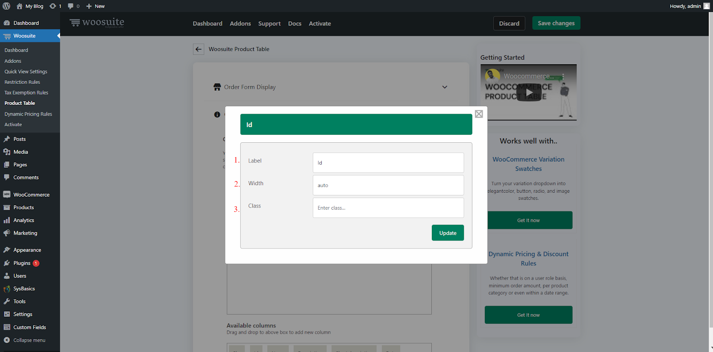
Task: Click the Class input field
Action: [x=388, y=208]
